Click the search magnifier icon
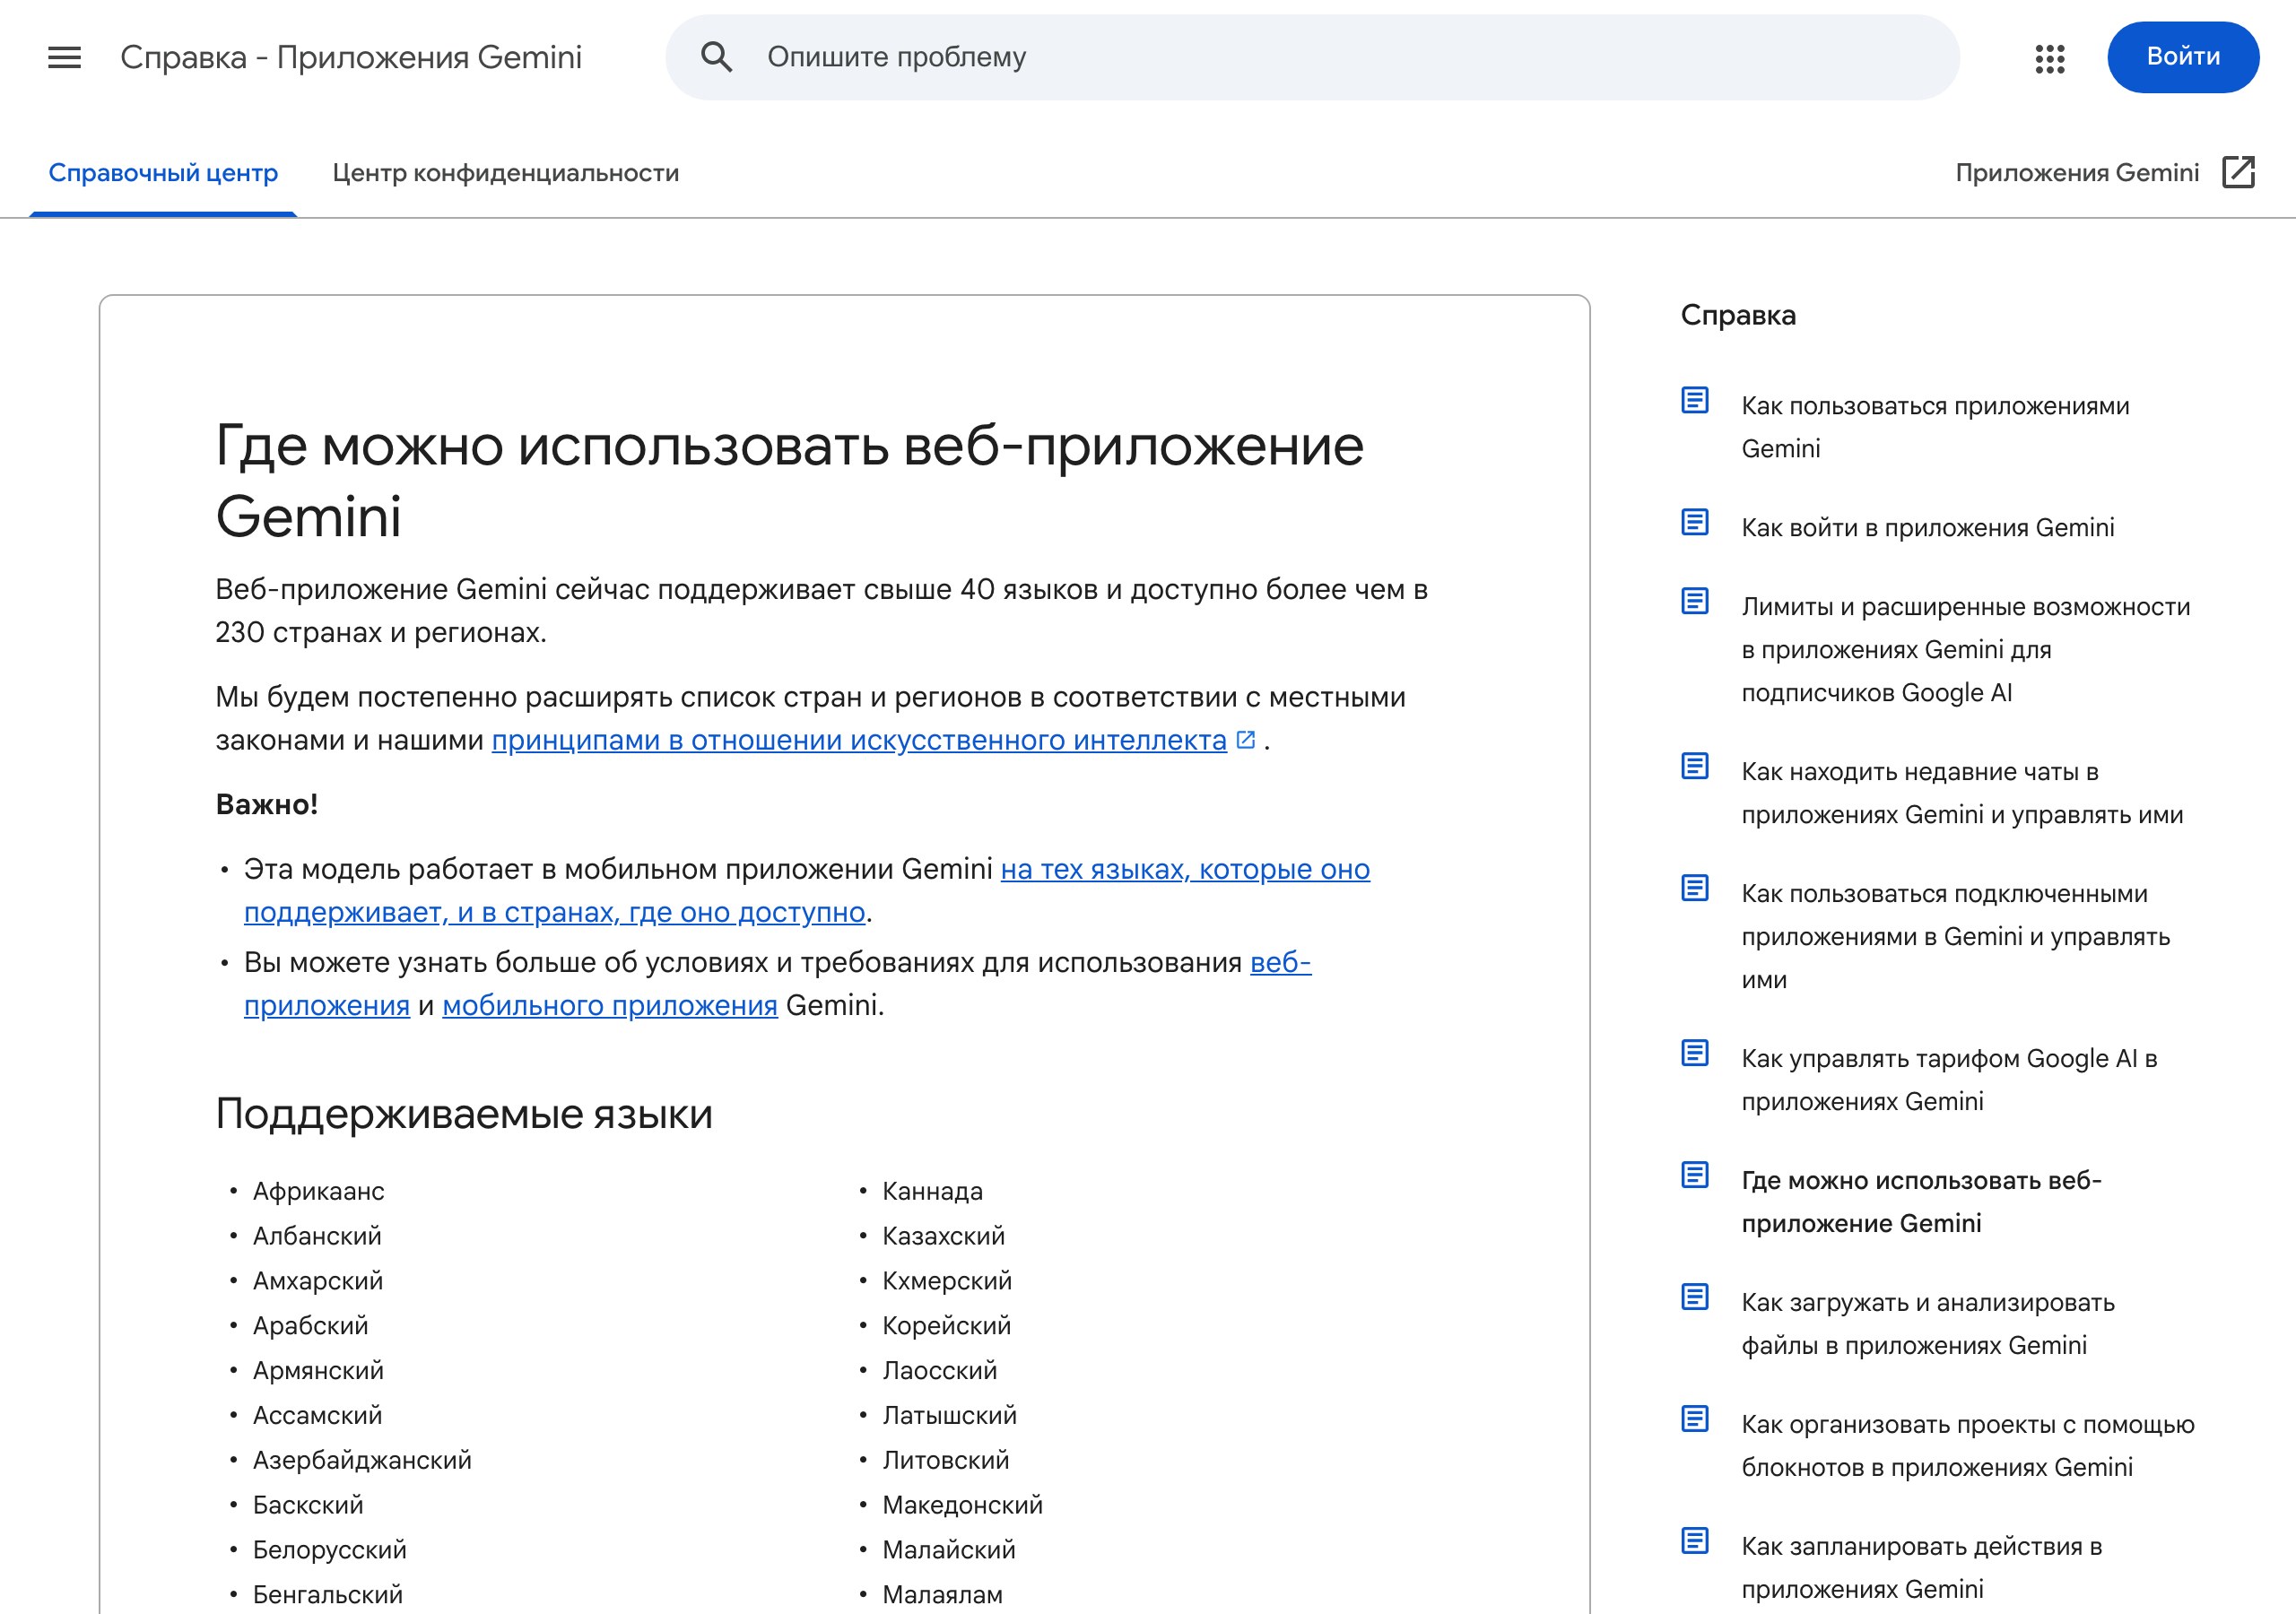Screen dimensions: 2296x1614 716,57
